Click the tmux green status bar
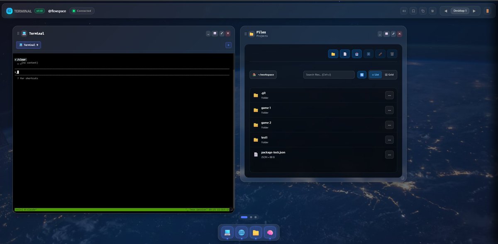The height and width of the screenshot is (244, 498). click(122, 210)
